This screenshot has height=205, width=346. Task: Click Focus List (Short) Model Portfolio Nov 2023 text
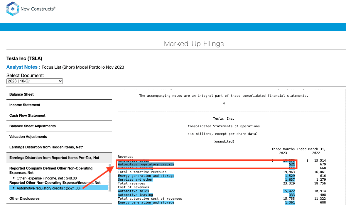(x=83, y=67)
